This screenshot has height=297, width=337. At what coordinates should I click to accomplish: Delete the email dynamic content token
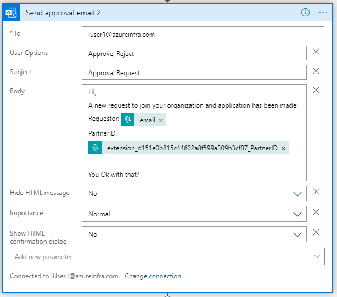pos(161,121)
